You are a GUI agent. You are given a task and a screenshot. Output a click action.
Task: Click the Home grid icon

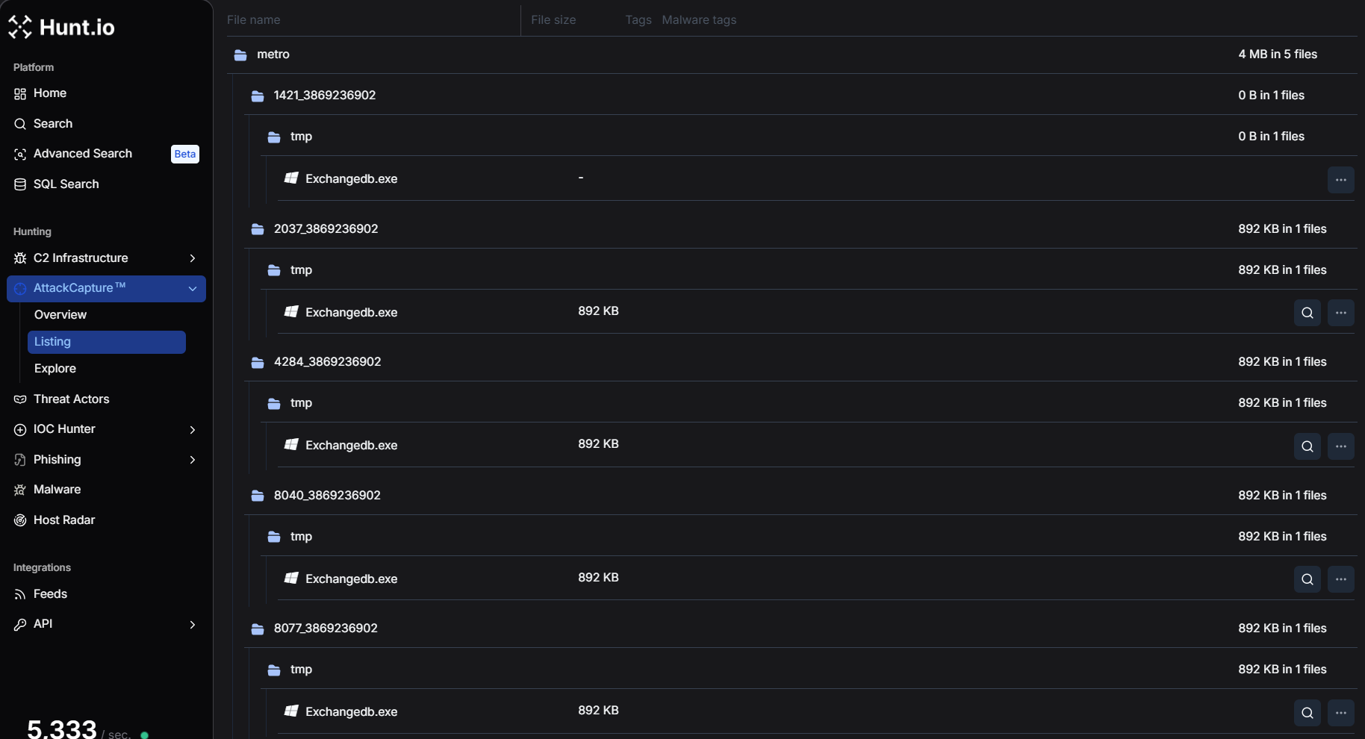20,93
